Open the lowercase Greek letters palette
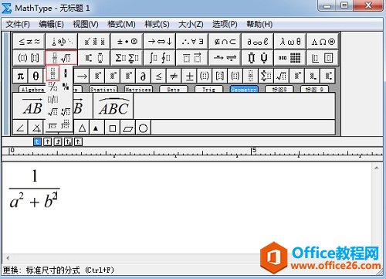Image resolution: width=386 pixels, height=279 pixels. 290,42
